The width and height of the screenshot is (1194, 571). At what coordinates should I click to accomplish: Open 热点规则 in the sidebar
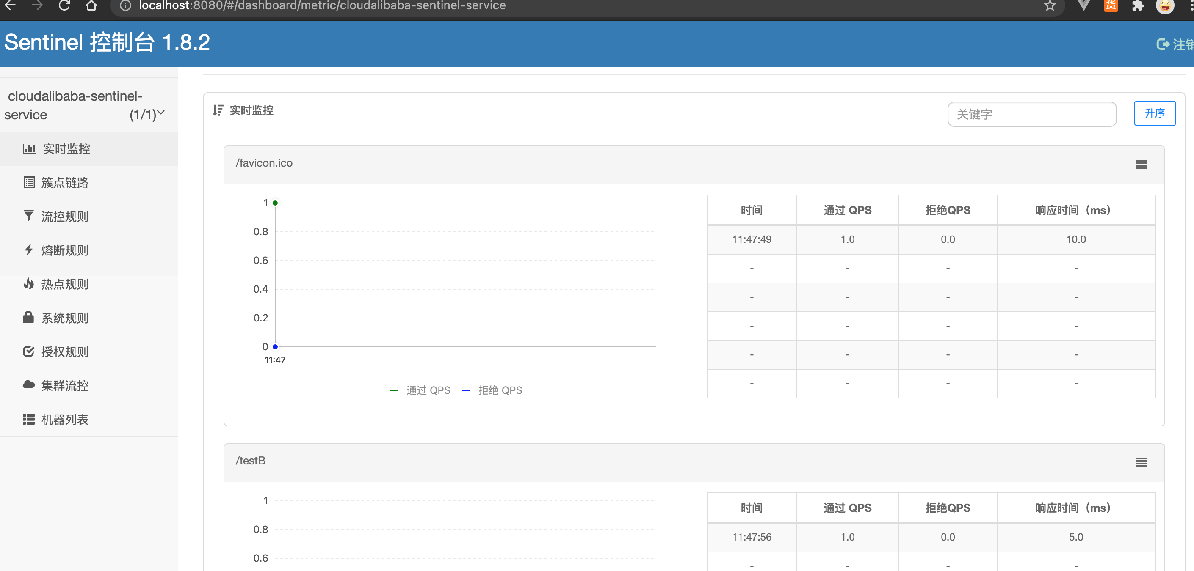coord(88,284)
